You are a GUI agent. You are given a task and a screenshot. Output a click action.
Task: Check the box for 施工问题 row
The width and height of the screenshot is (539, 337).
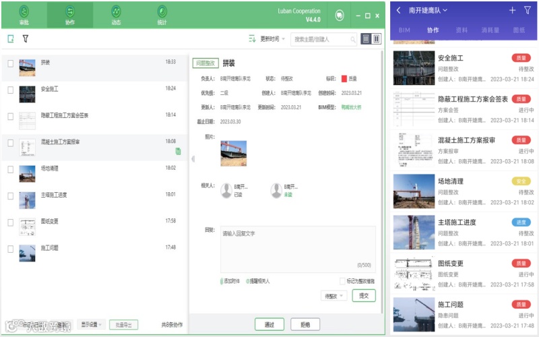tap(11, 249)
